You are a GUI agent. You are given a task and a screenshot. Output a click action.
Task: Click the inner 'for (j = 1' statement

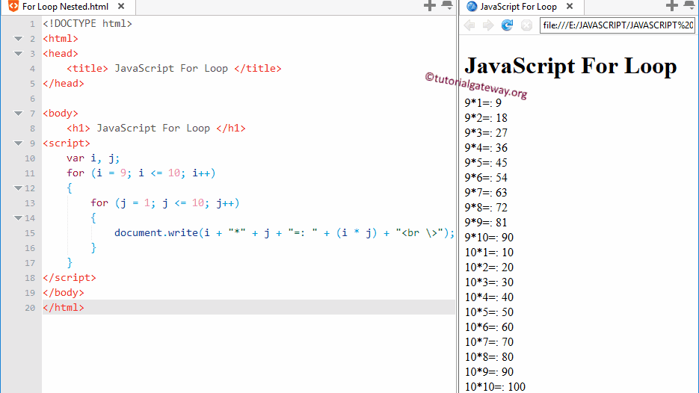(x=165, y=202)
